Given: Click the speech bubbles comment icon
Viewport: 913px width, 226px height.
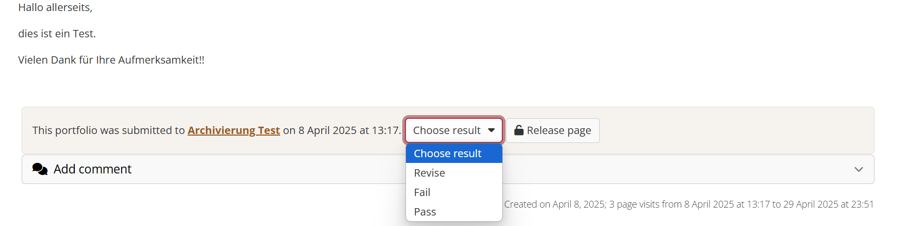Looking at the screenshot, I should tap(40, 169).
